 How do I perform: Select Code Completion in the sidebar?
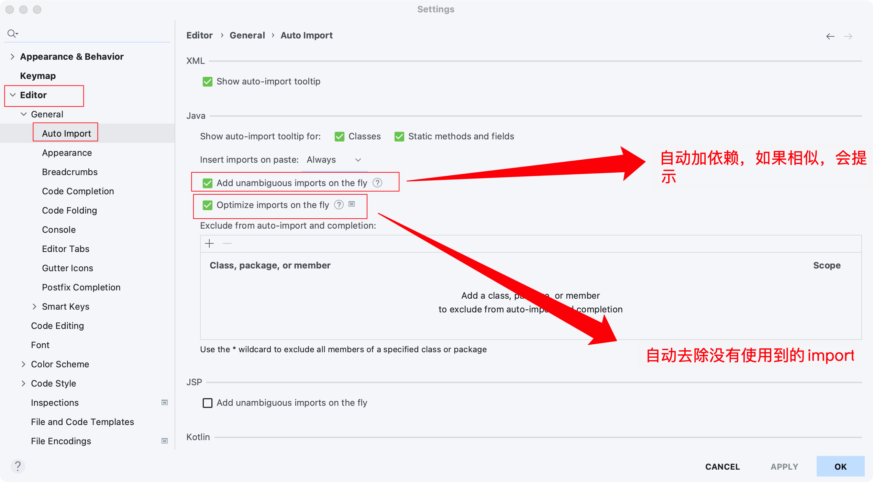(x=78, y=191)
